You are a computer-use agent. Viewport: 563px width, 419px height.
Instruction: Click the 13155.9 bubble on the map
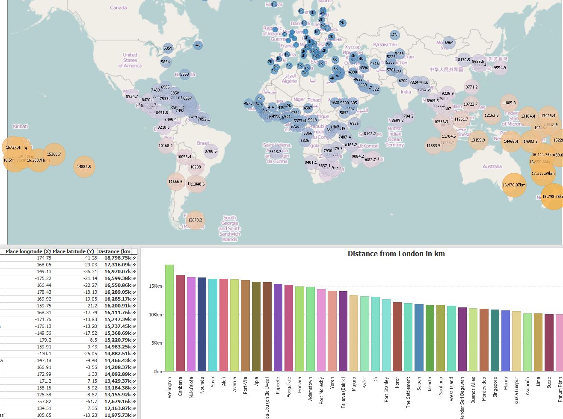(x=478, y=140)
